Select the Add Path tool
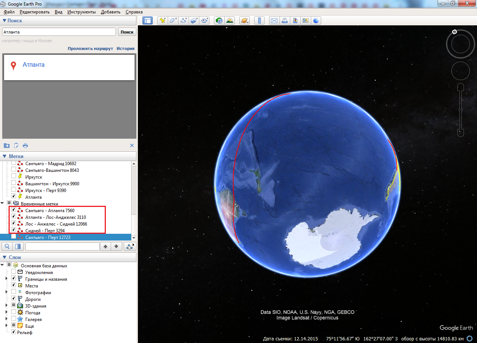The height and width of the screenshot is (343, 477). (x=184, y=21)
